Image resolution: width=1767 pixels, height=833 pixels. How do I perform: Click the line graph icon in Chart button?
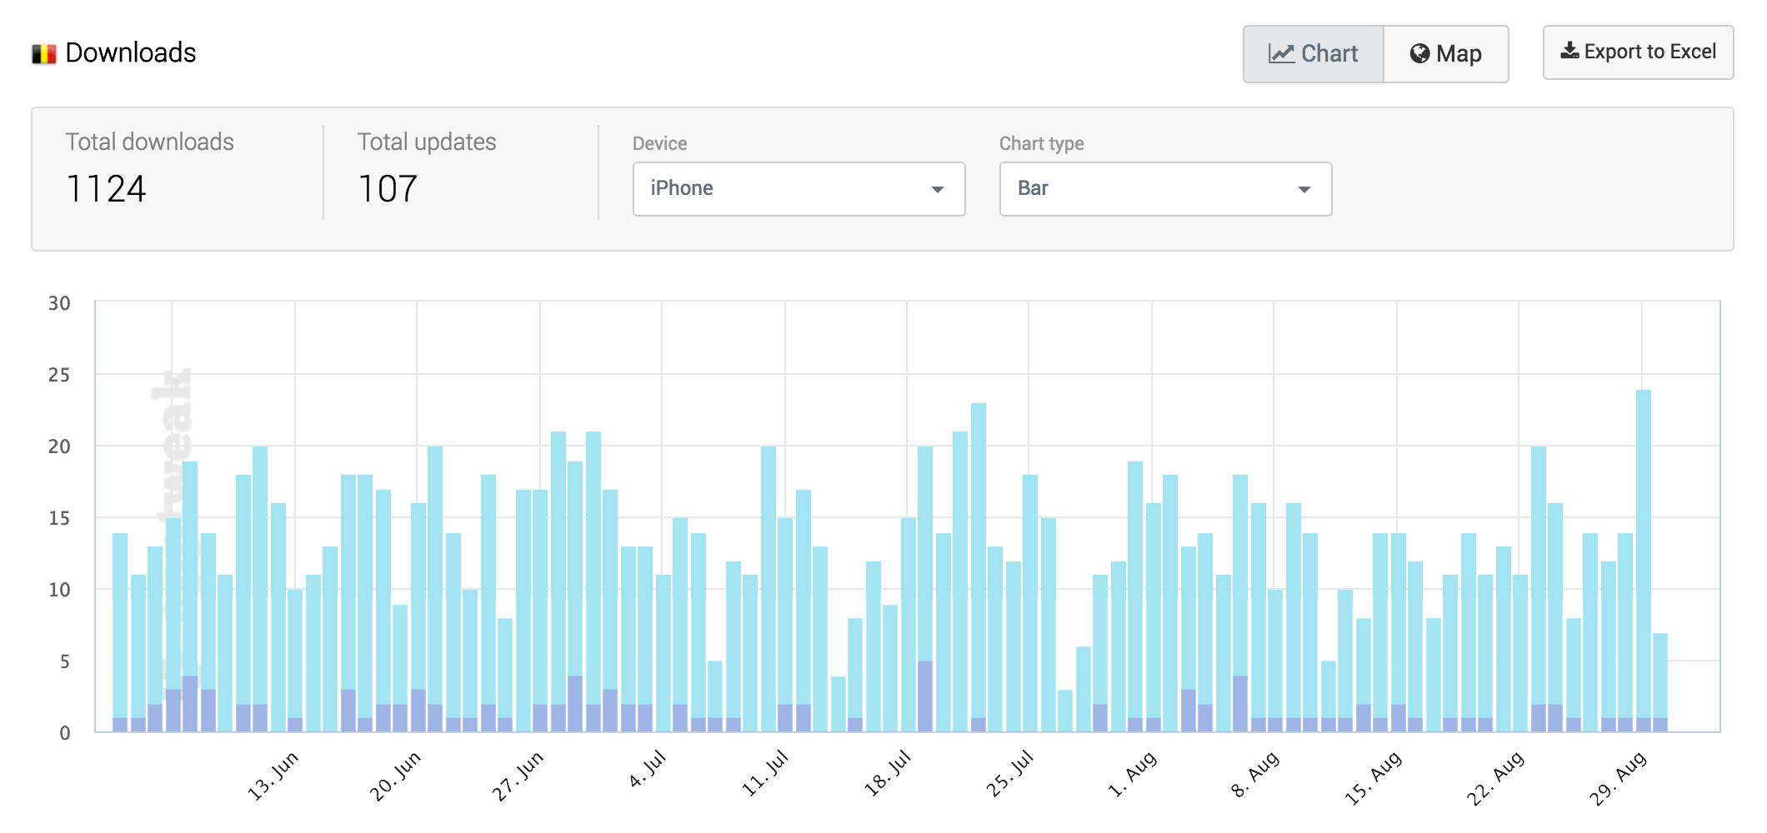(x=1281, y=54)
